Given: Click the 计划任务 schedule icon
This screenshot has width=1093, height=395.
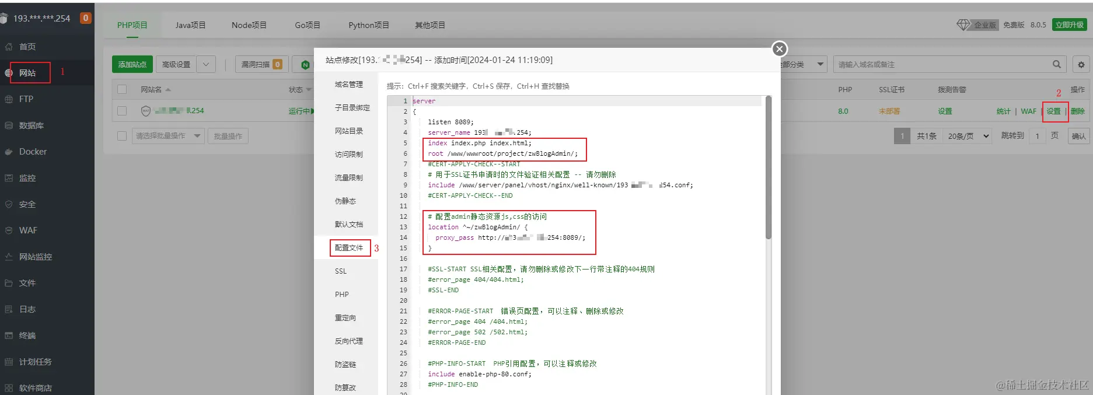Looking at the screenshot, I should [x=9, y=362].
